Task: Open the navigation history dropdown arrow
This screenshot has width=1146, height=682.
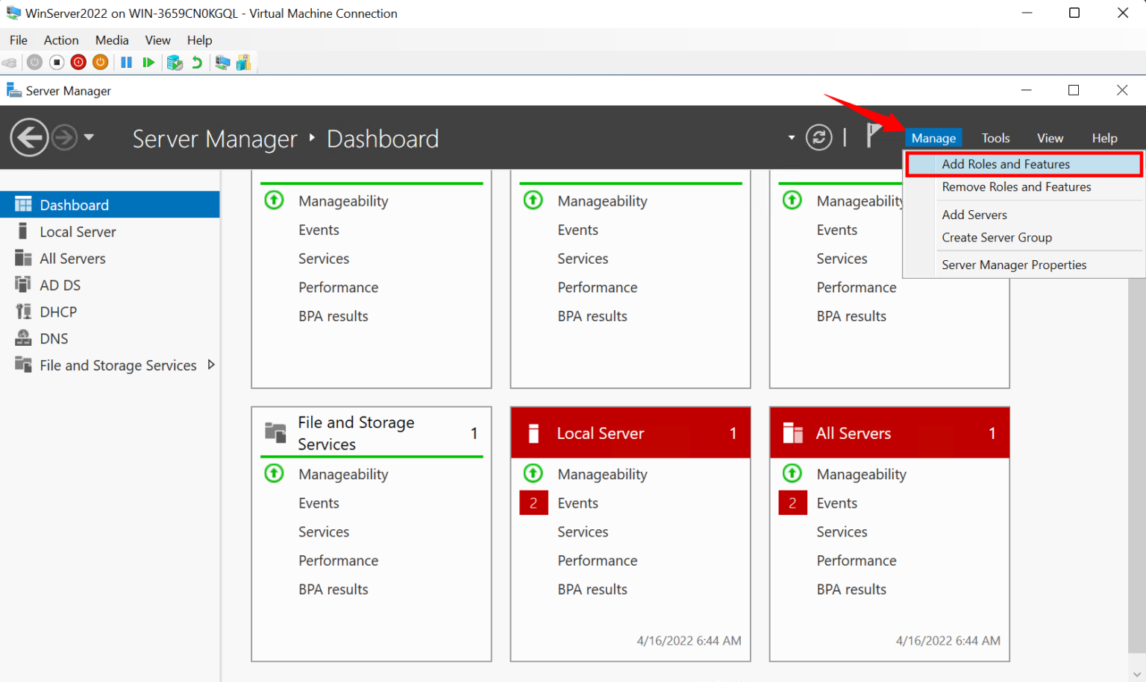Action: 90,137
